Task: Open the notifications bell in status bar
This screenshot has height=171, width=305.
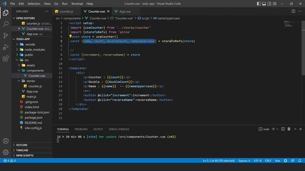Action: pyautogui.click(x=300, y=161)
